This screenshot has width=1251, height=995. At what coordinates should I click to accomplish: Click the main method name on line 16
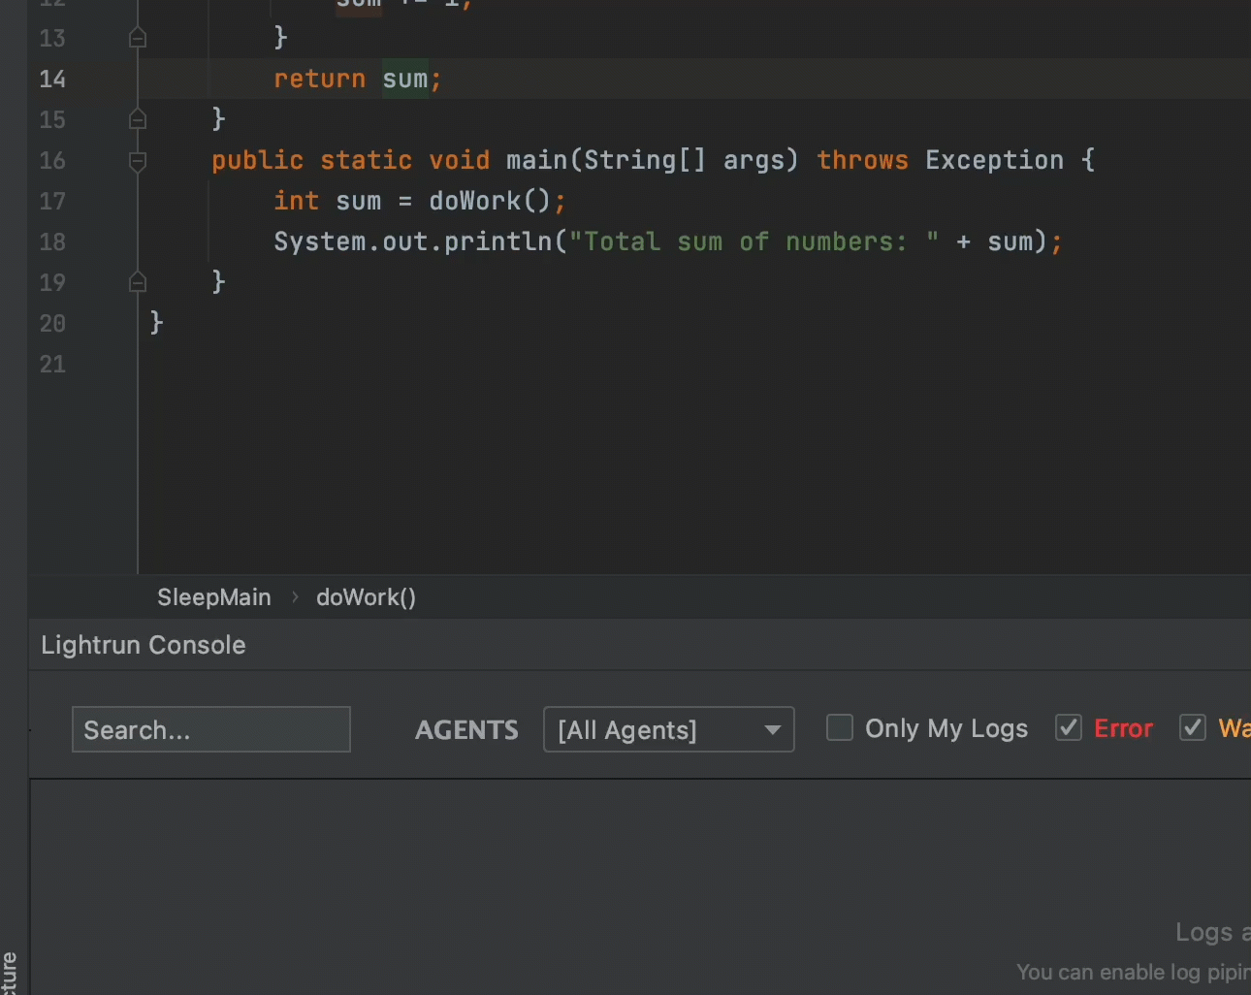[x=536, y=161]
